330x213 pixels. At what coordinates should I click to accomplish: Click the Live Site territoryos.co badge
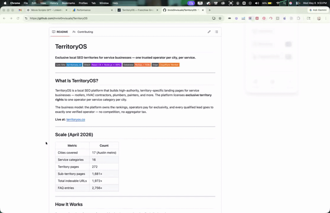[x=69, y=65]
